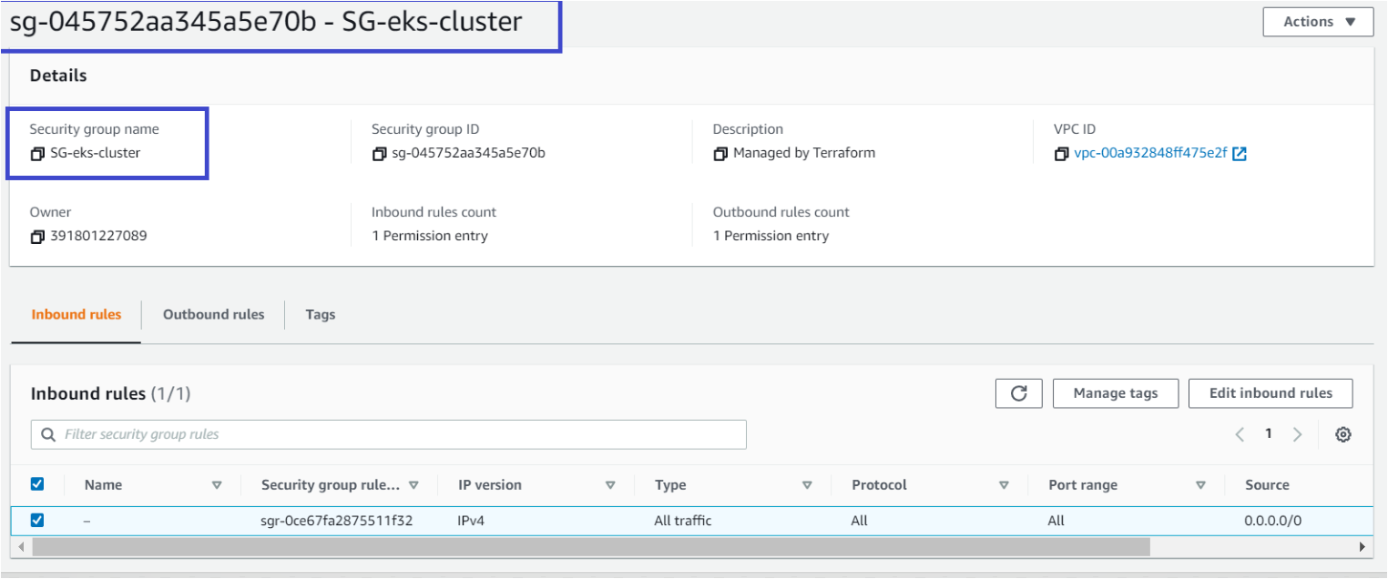Screen dimensions: 1388x579
Task: Click Edit inbound rules button
Action: pyautogui.click(x=1271, y=393)
